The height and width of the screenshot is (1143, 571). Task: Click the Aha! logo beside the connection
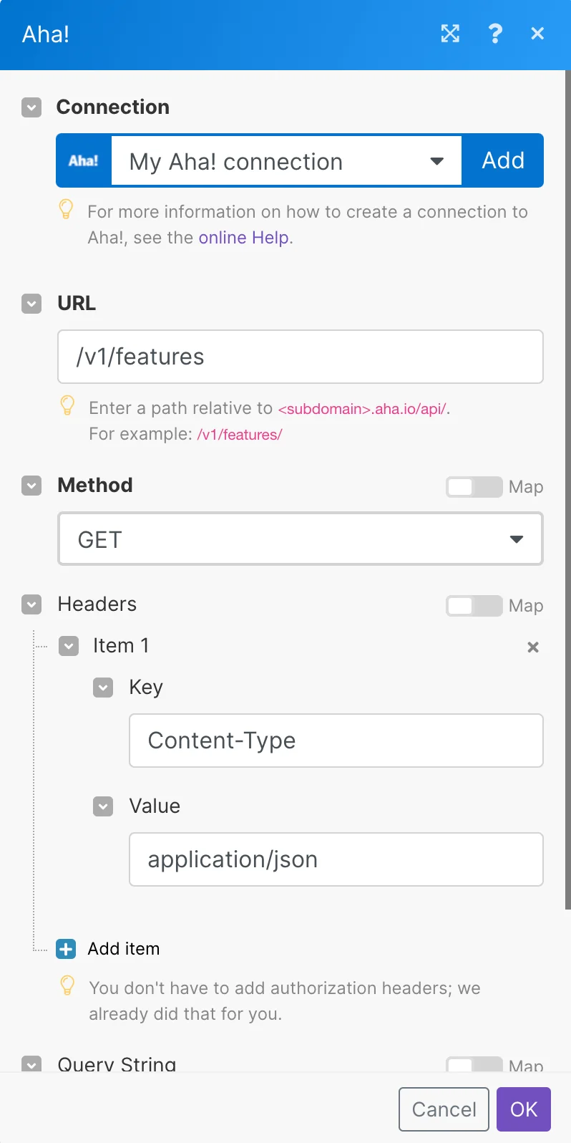[84, 160]
